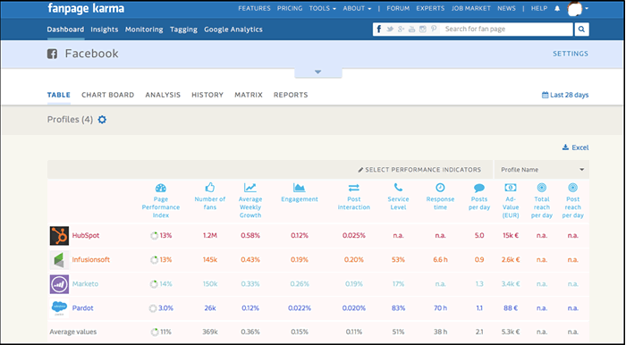Open the user avatar menu
Screen dimensions: 626x345
(577, 9)
